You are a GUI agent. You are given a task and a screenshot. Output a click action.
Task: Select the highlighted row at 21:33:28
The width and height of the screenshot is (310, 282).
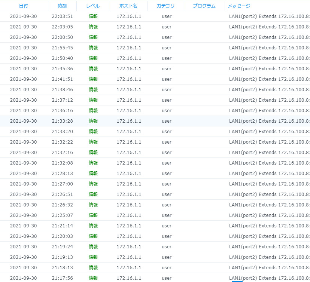62,121
